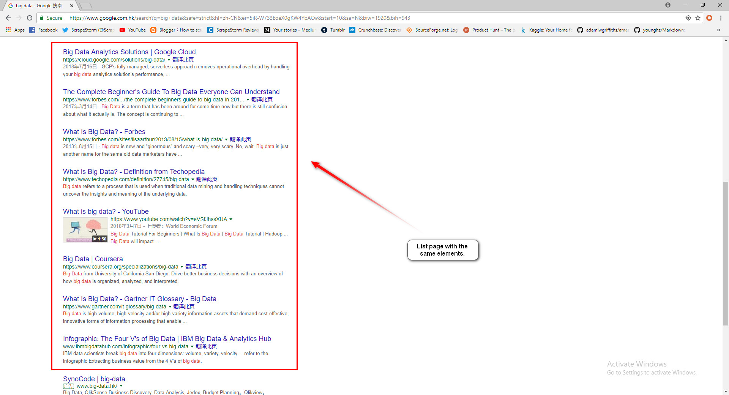Click the vertical page scrollbar thumb

pyautogui.click(x=726, y=253)
